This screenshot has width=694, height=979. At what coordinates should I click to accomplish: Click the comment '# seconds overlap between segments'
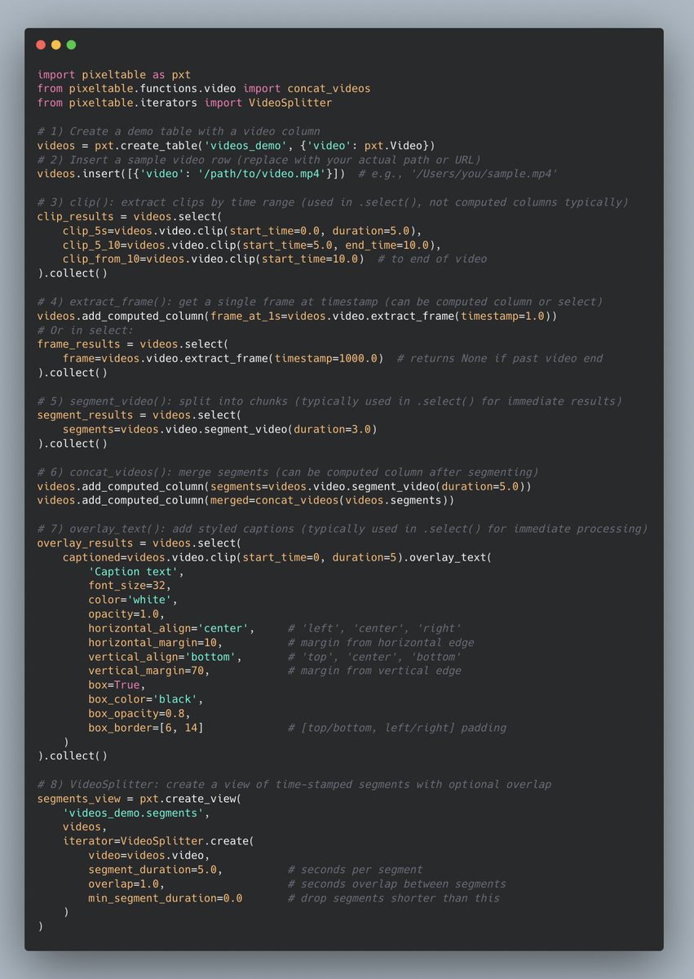click(396, 884)
